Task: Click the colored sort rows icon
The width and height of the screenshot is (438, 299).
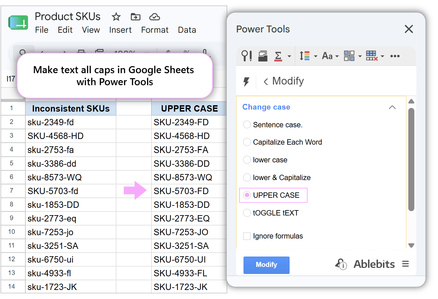Action: pyautogui.click(x=304, y=56)
